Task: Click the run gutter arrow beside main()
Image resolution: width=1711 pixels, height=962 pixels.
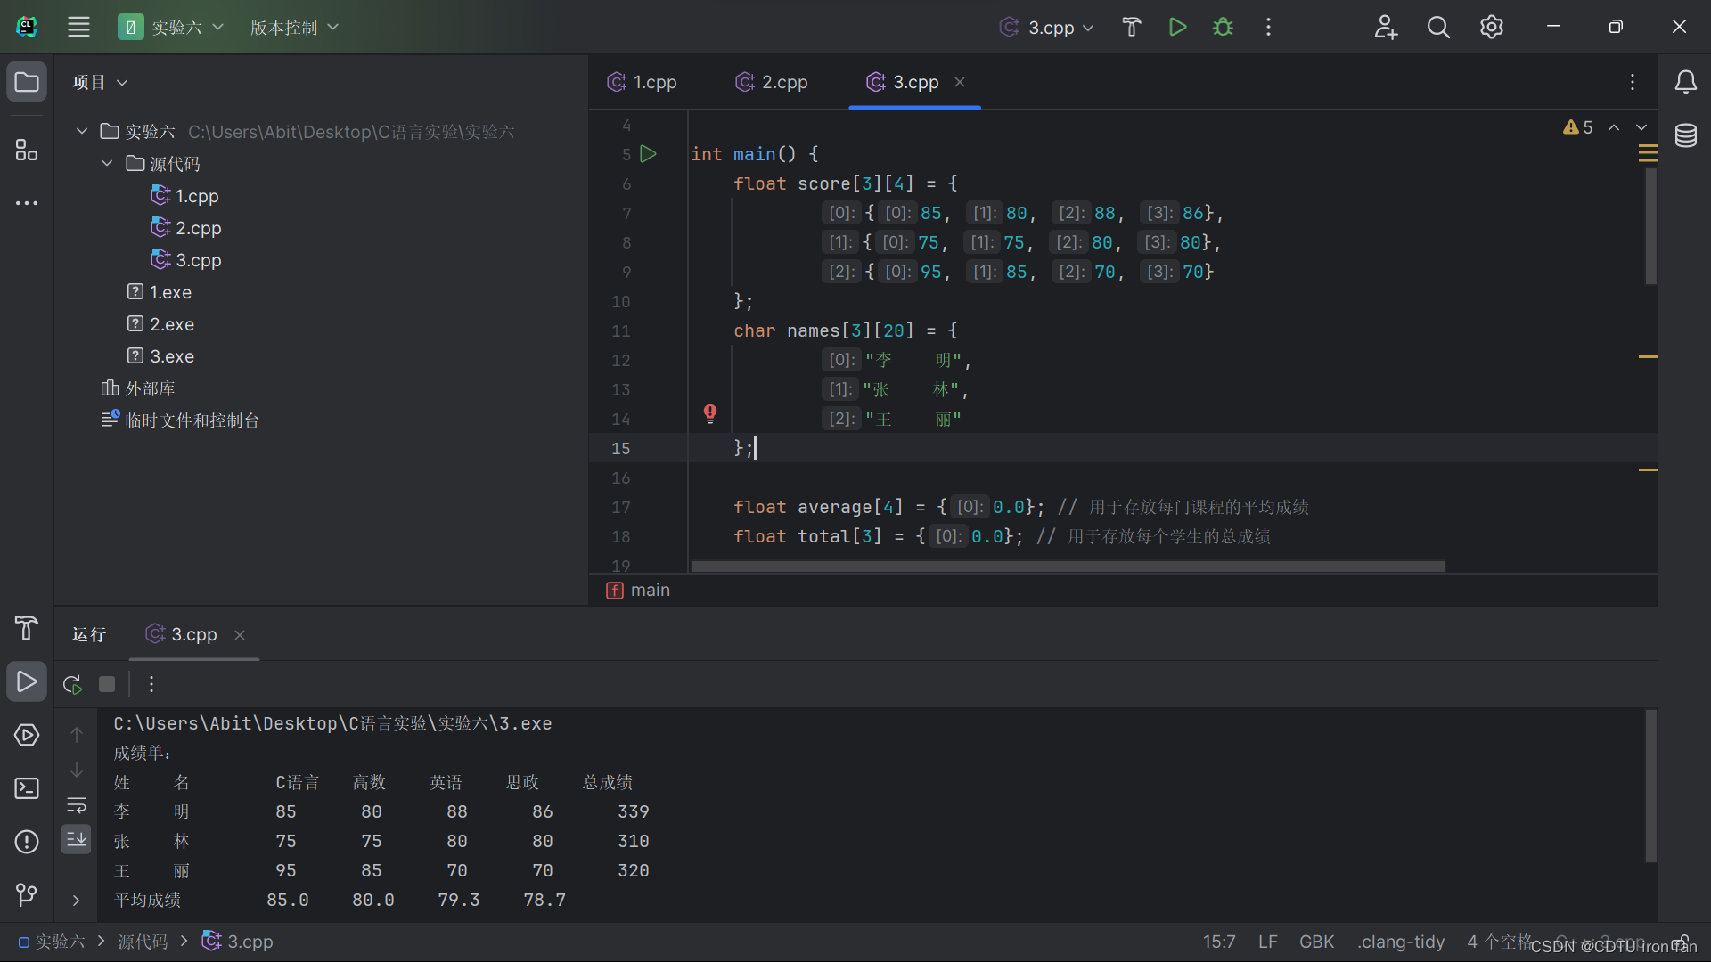Action: (x=649, y=154)
